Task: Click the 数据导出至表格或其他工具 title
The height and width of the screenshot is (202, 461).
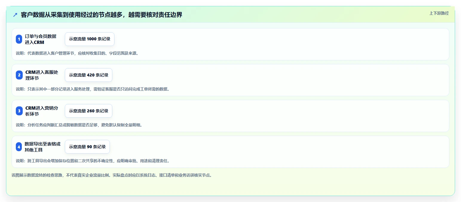Action: pyautogui.click(x=42, y=147)
